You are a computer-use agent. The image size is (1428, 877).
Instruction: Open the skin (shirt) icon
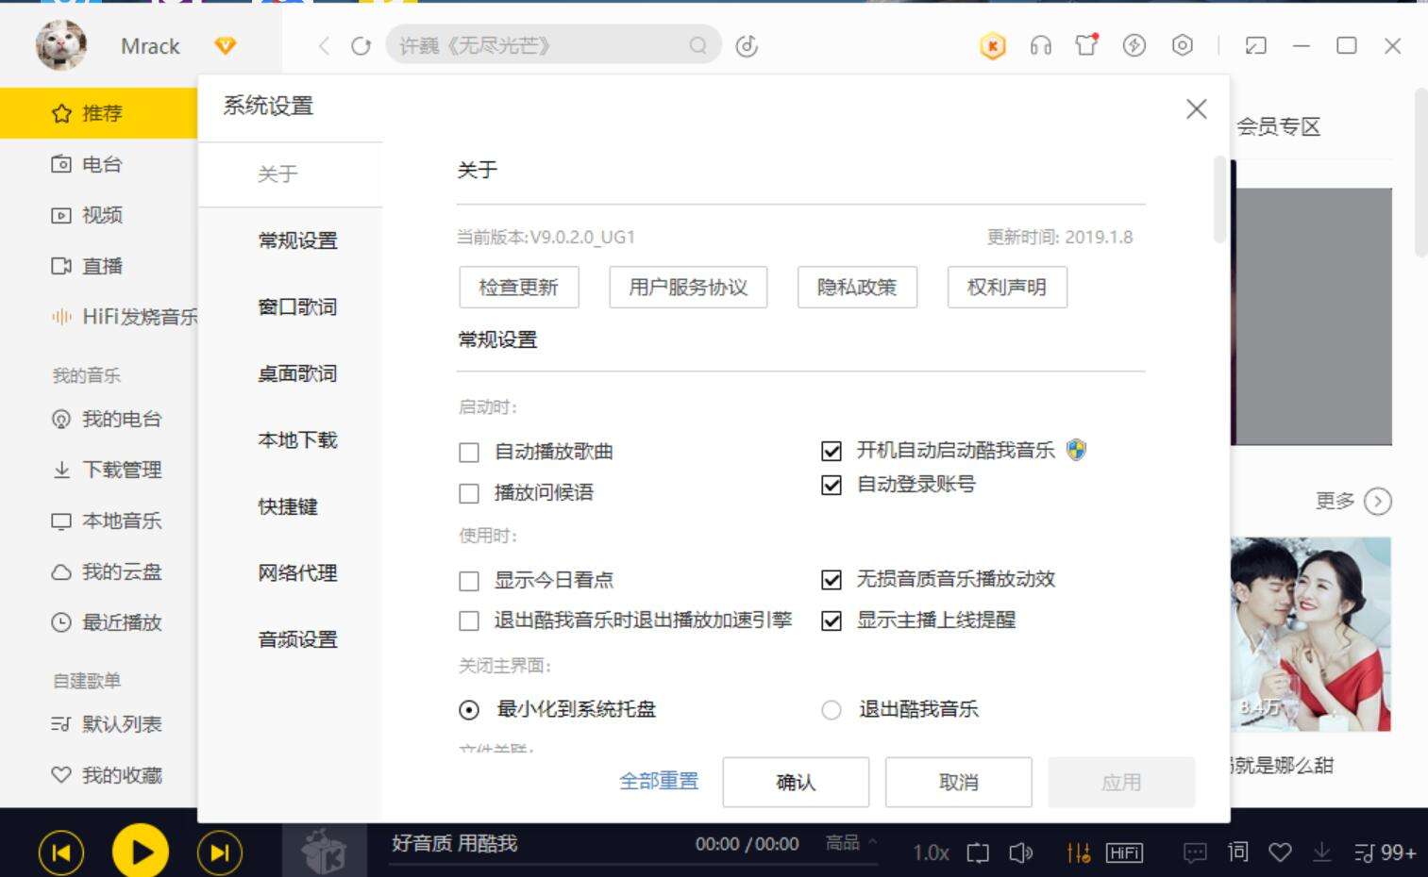point(1086,44)
